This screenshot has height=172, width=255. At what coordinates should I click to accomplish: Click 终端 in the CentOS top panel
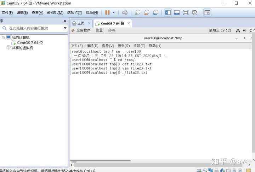click(112, 30)
